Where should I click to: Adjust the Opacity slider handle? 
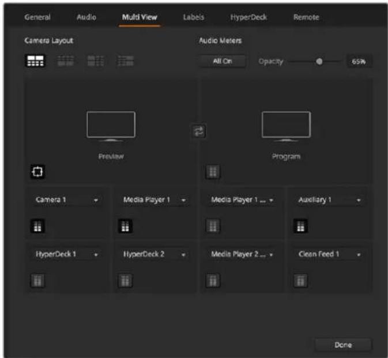click(319, 61)
